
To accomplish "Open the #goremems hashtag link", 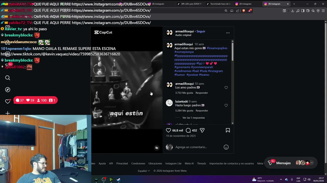I will click(182, 67).
